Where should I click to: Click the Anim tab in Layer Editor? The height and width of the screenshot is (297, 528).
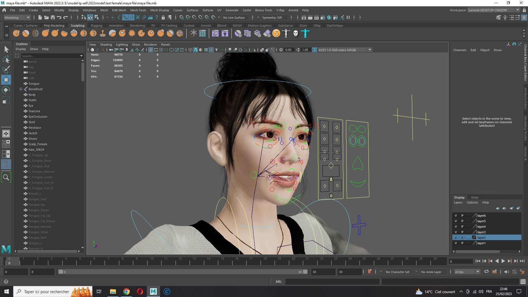(474, 197)
